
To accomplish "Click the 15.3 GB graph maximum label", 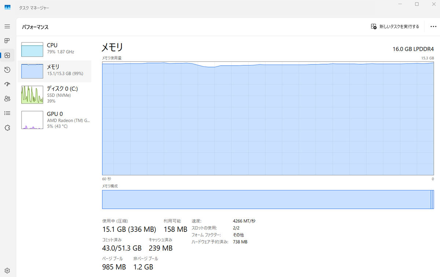I will click(x=428, y=58).
